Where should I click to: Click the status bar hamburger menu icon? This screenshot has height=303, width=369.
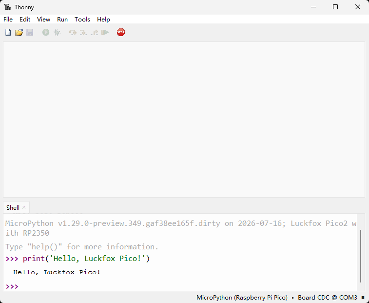tap(363, 298)
